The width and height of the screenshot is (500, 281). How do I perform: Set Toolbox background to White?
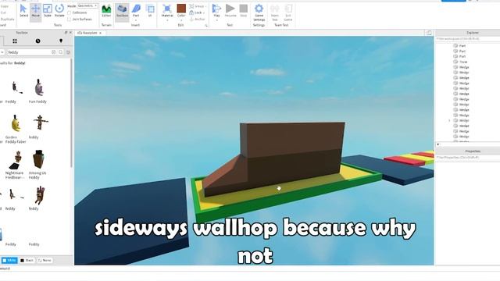pos(9,260)
